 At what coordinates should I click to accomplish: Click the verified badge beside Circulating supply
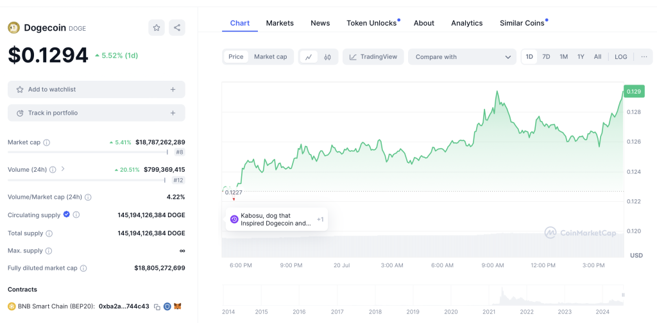(x=66, y=214)
